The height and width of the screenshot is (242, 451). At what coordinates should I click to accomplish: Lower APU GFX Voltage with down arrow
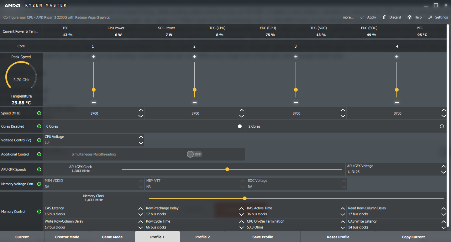click(x=443, y=172)
